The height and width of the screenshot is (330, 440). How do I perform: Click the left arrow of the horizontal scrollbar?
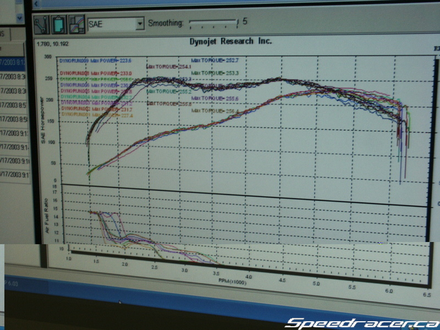37,4
